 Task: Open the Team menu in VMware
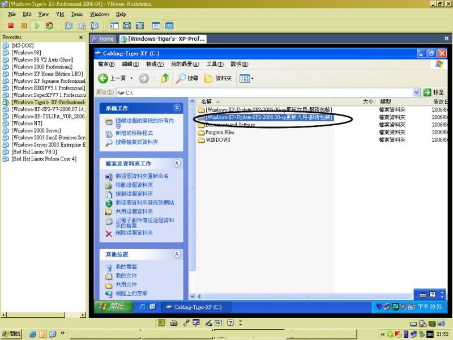pos(77,14)
